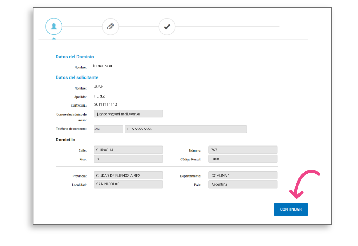Click the user profile step icon

54,27
